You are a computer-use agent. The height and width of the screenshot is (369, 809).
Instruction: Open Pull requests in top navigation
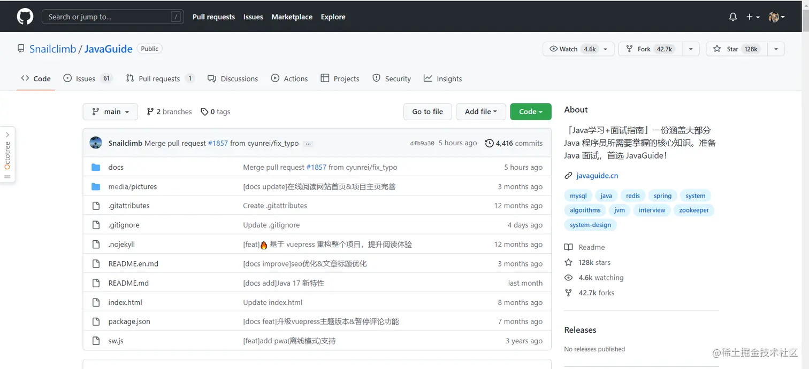tap(213, 17)
